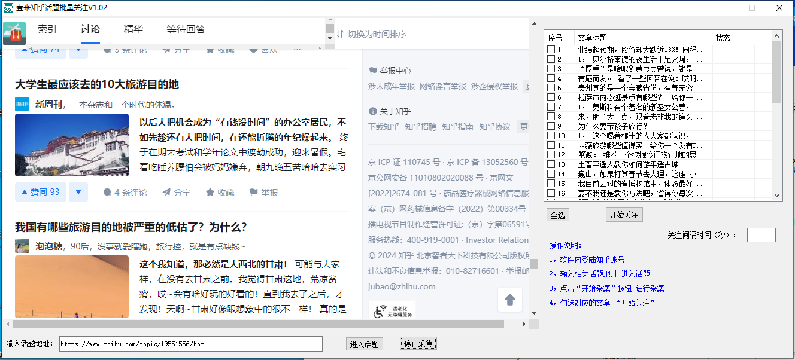Click the 文章标题 column header
Image resolution: width=795 pixels, height=360 pixels.
pos(644,38)
